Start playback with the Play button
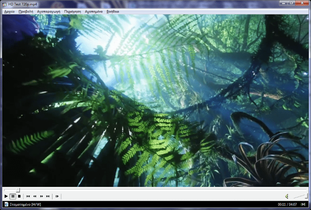The image size is (311, 210). 6,196
